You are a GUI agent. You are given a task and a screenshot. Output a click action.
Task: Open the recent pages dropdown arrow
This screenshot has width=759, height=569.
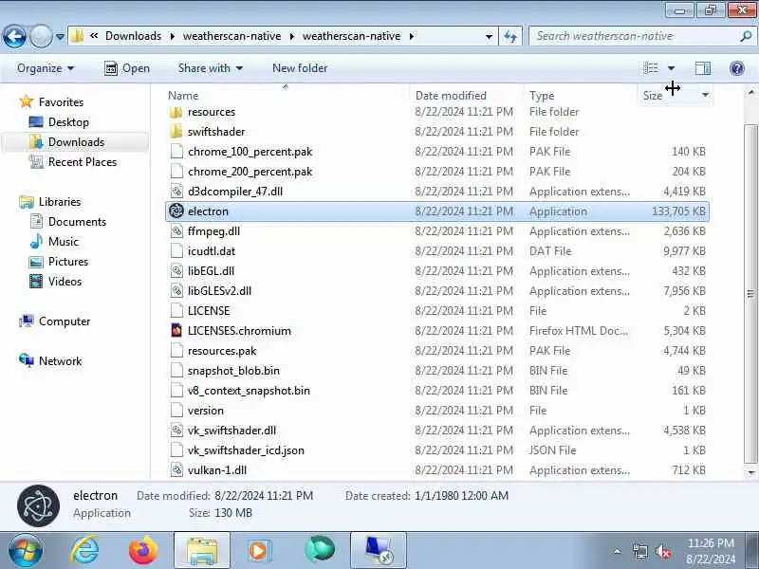[x=60, y=36]
